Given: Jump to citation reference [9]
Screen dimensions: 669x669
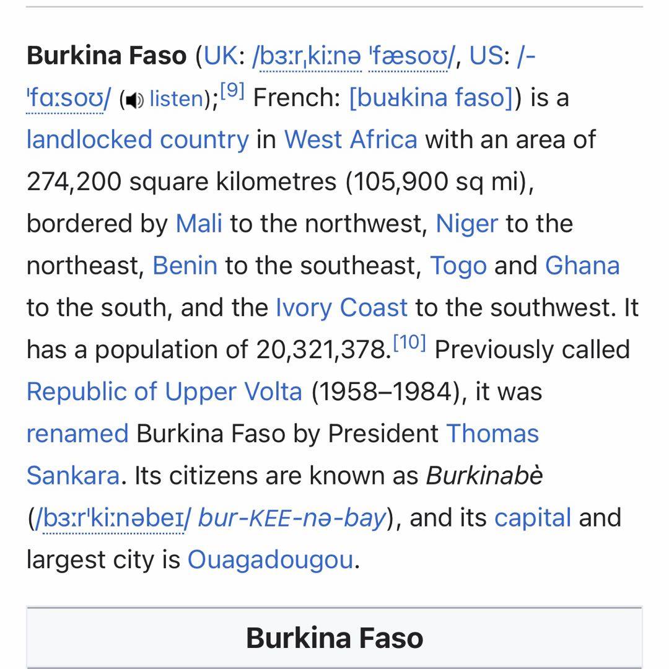Looking at the screenshot, I should [232, 91].
